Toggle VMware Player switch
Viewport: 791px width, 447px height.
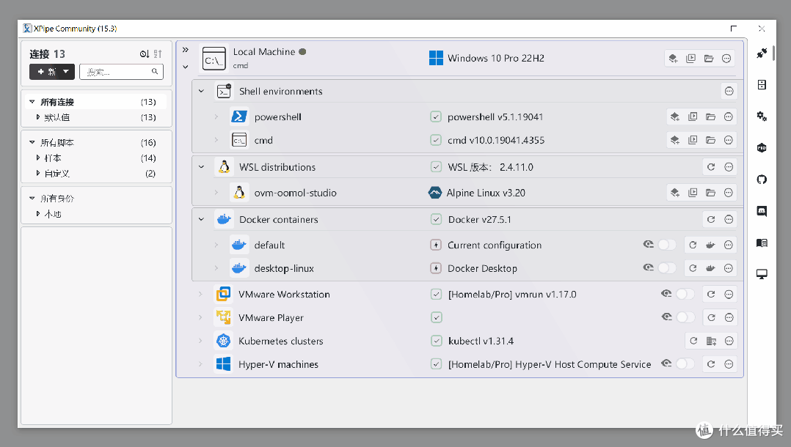pyautogui.click(x=685, y=317)
